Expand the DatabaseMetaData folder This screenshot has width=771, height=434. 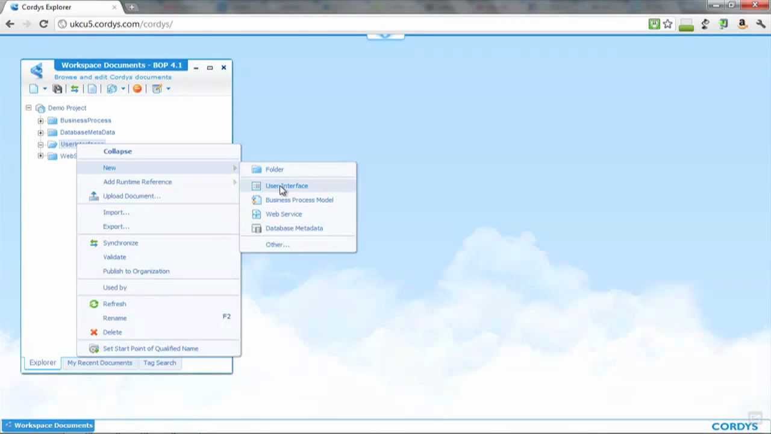pos(40,133)
